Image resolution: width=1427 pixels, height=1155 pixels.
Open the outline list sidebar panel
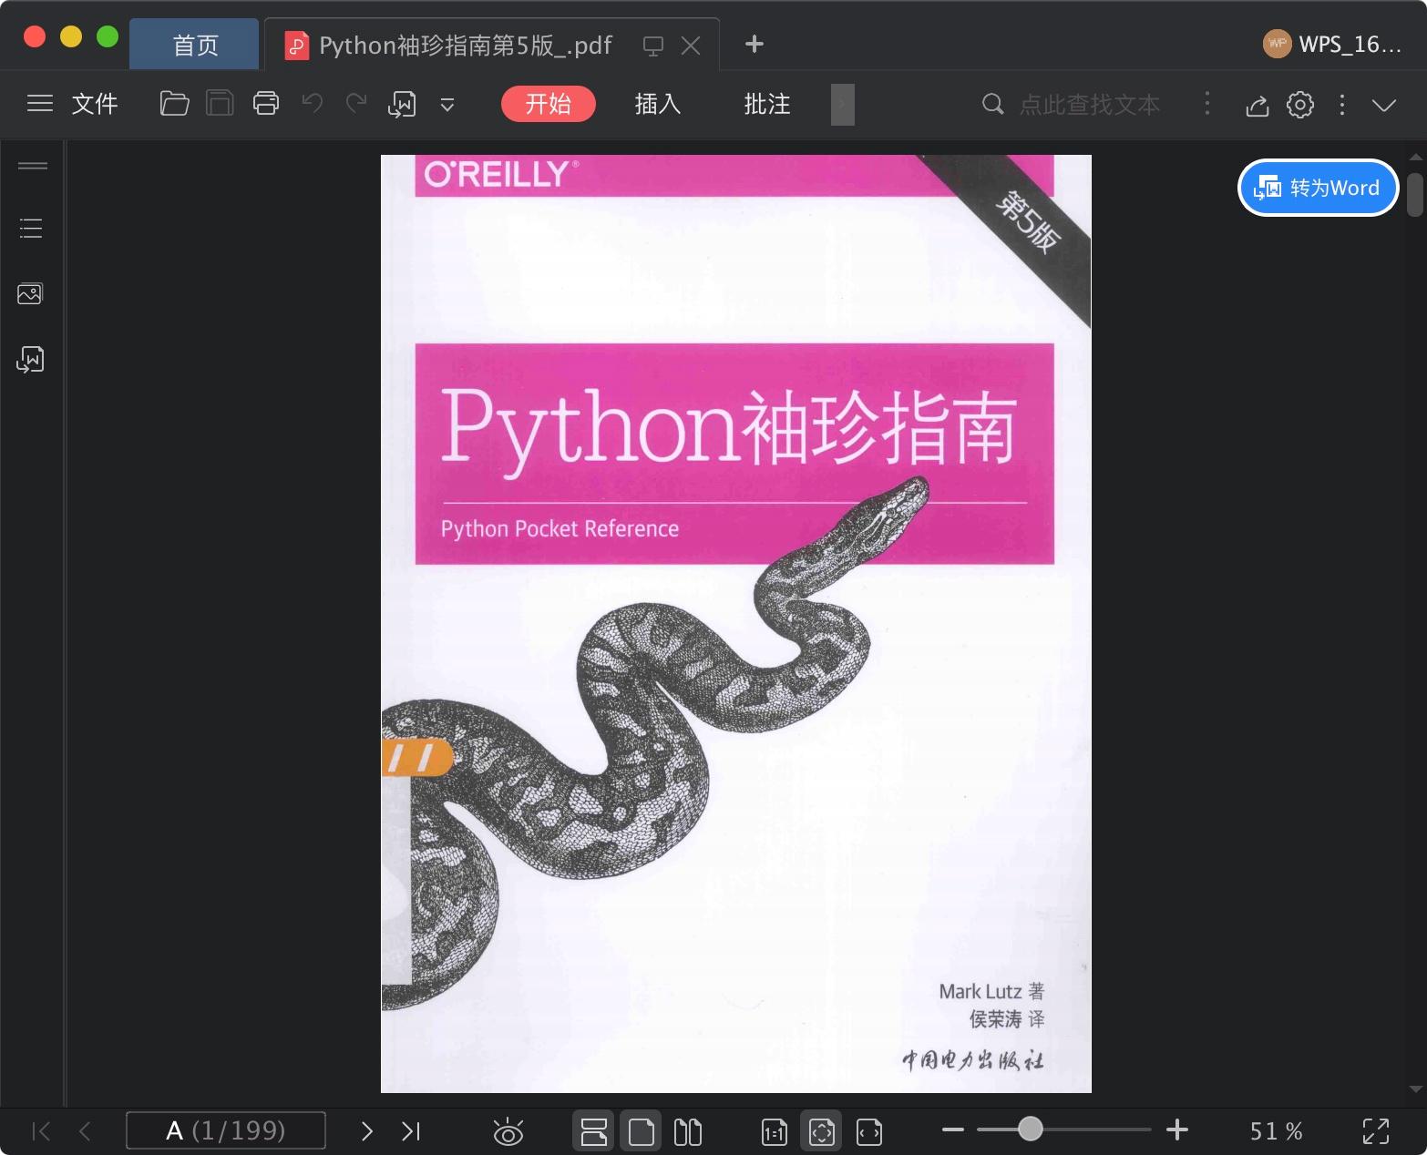(x=31, y=228)
